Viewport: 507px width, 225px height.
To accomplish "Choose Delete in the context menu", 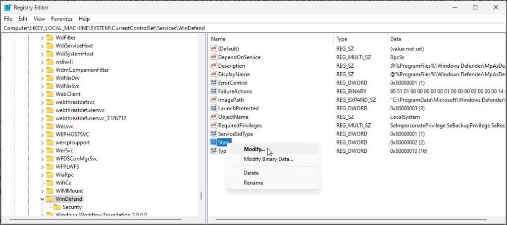I will 251,173.
